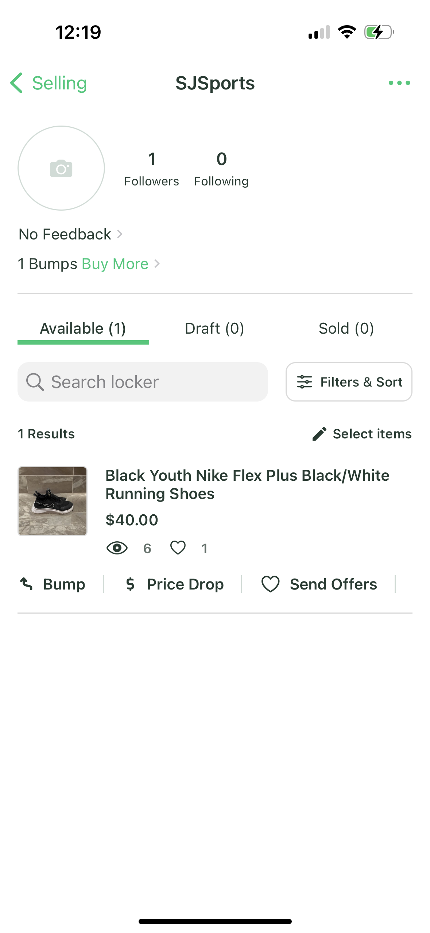
Task: Switch to the Sold (0) tab
Action: (346, 329)
